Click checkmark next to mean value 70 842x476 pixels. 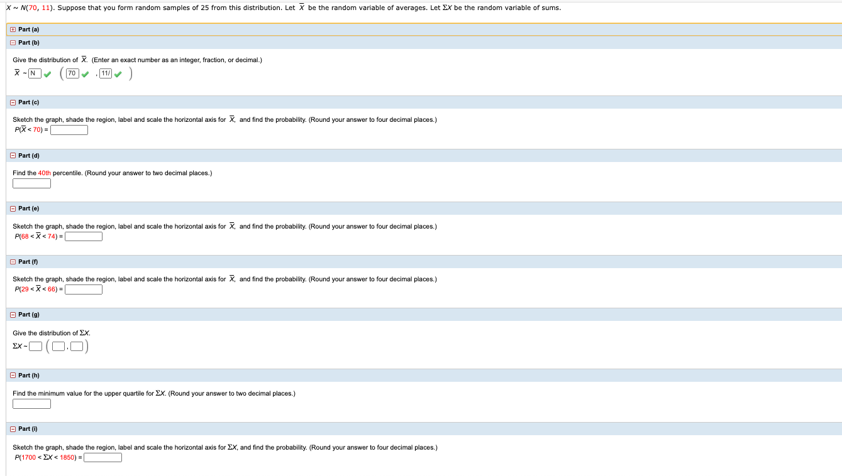coord(84,73)
